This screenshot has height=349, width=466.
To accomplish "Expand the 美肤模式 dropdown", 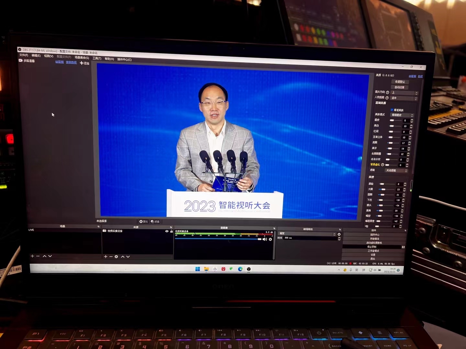I will pyautogui.click(x=402, y=115).
